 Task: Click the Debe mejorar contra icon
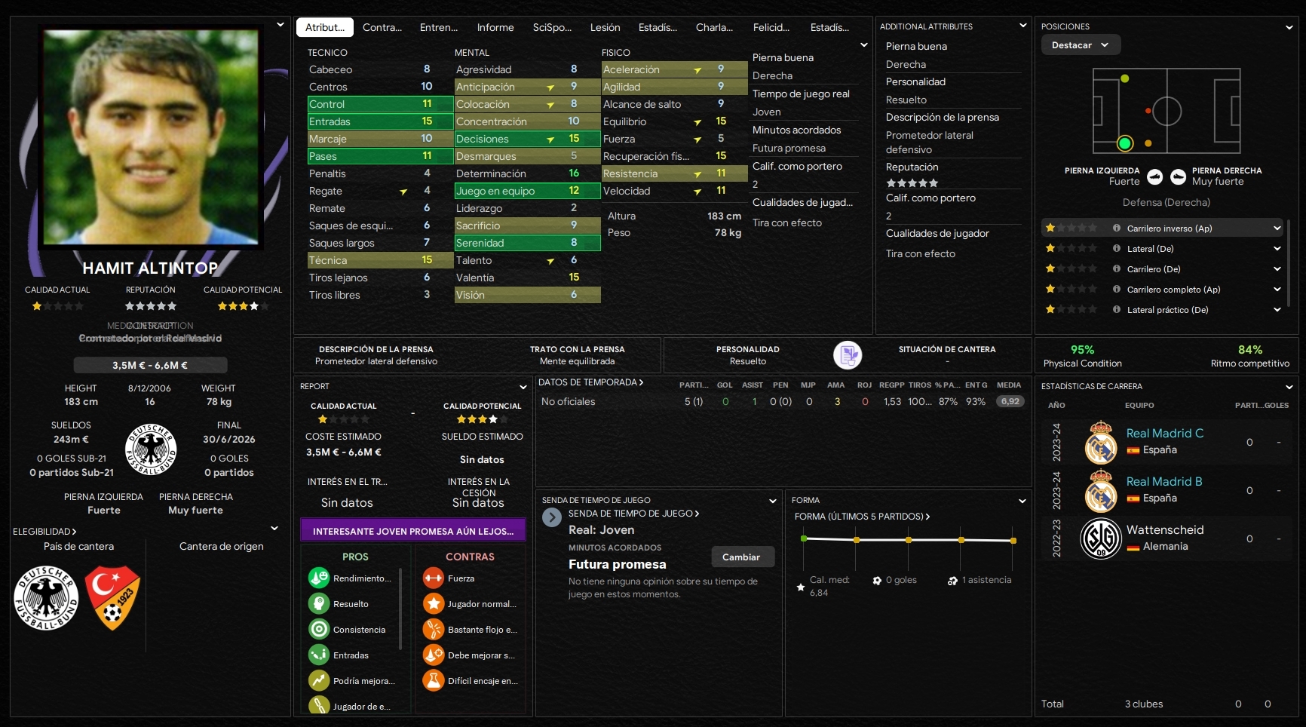(x=434, y=655)
